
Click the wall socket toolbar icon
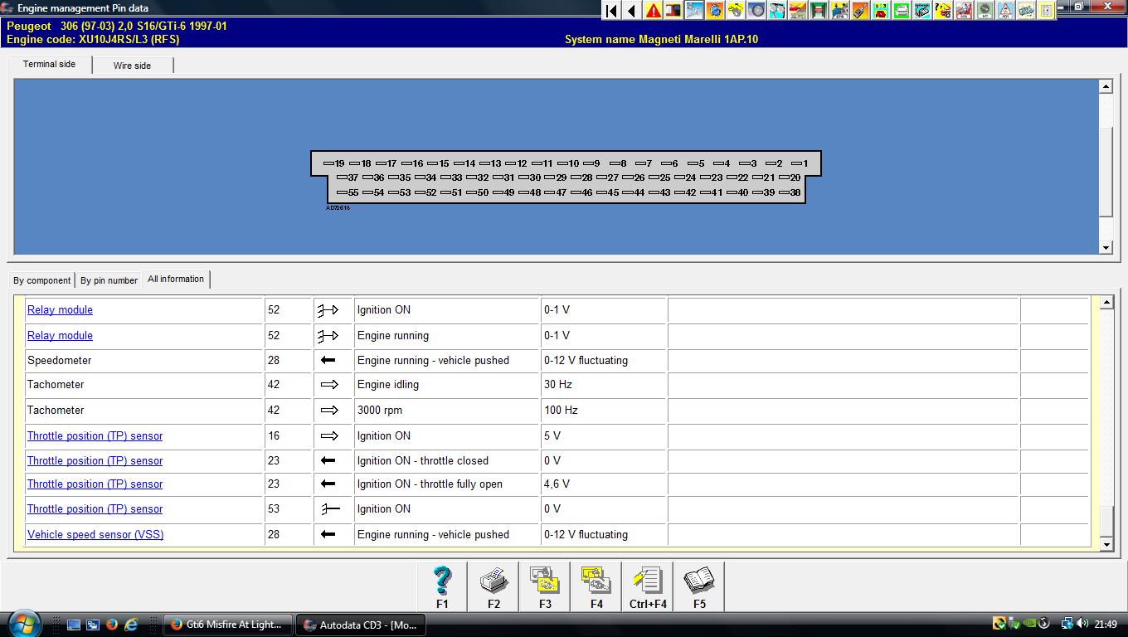(1046, 11)
